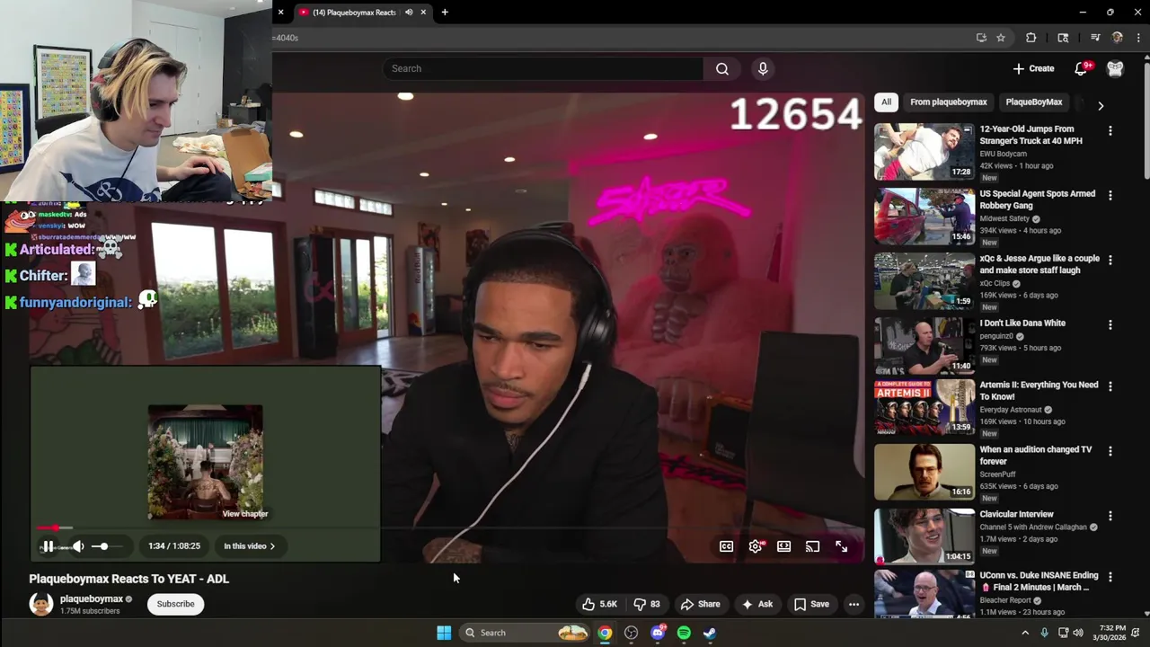The height and width of the screenshot is (647, 1150).
Task: Open options for 'US Special Agent' video
Action: click(x=1110, y=196)
